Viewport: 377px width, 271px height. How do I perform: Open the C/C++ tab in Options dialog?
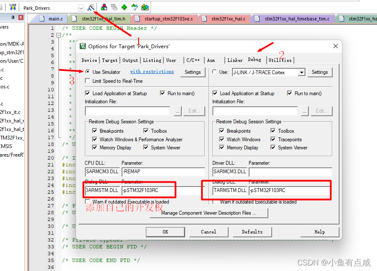click(194, 60)
